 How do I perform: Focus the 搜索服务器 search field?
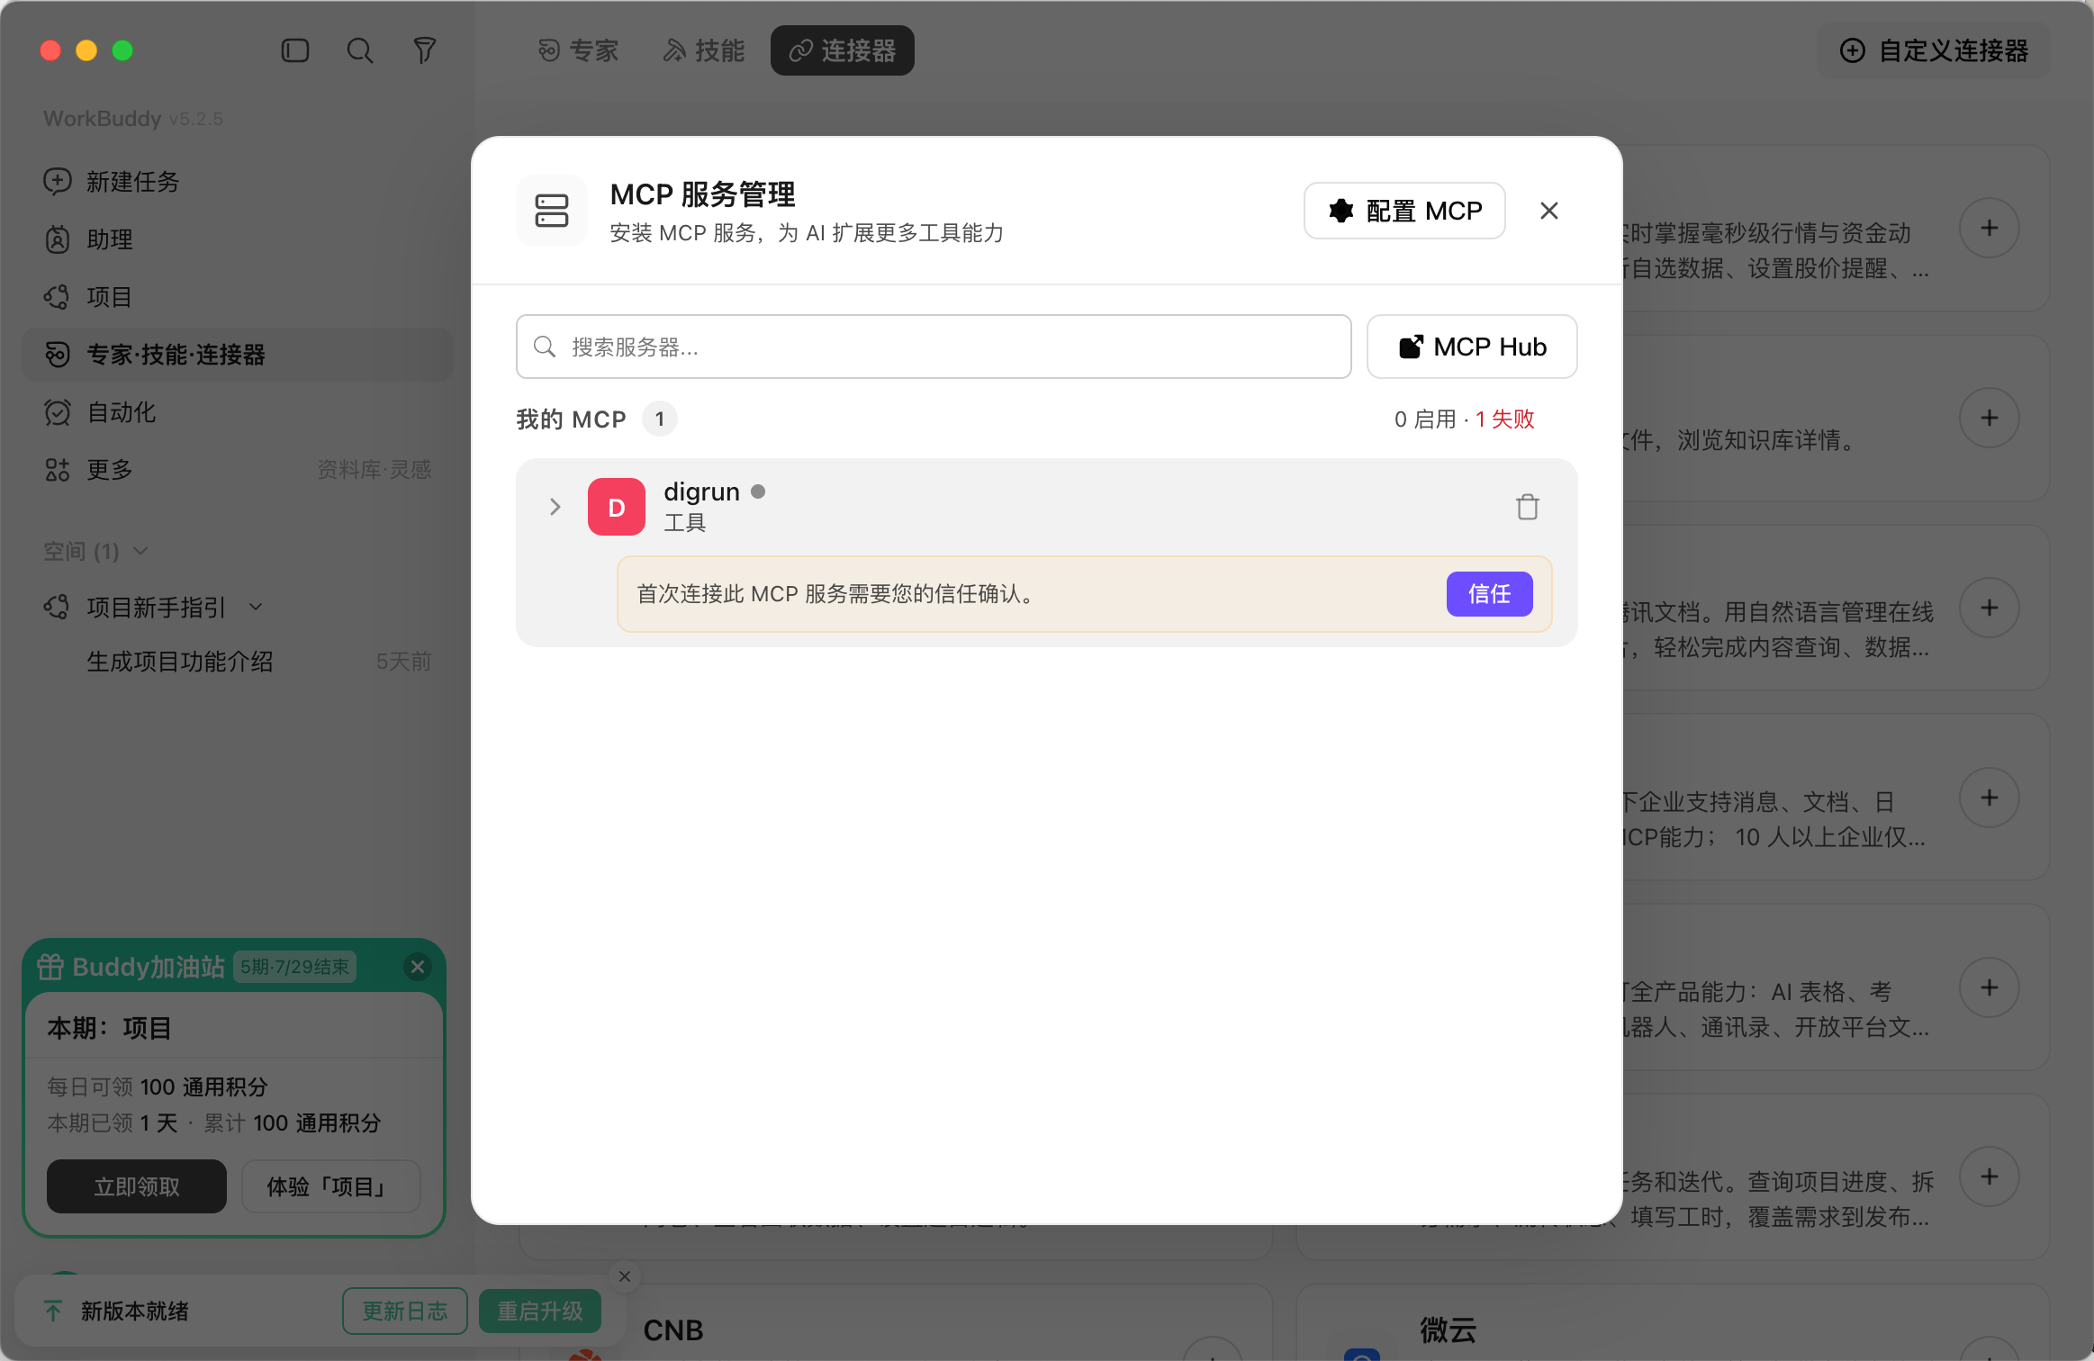[x=934, y=347]
